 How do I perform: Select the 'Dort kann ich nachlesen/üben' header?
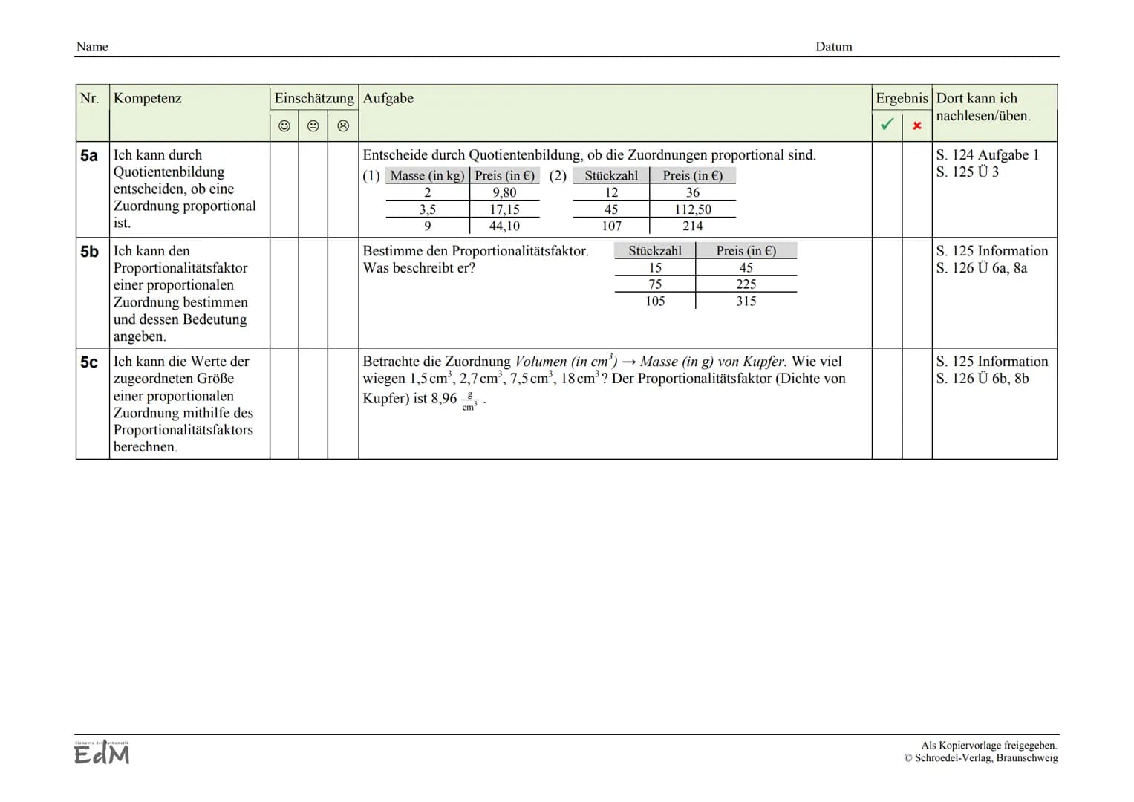[983, 107]
